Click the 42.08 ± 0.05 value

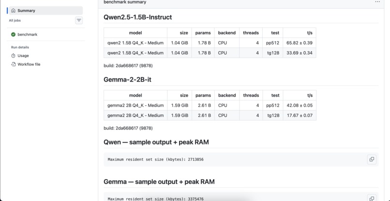[x=300, y=105]
